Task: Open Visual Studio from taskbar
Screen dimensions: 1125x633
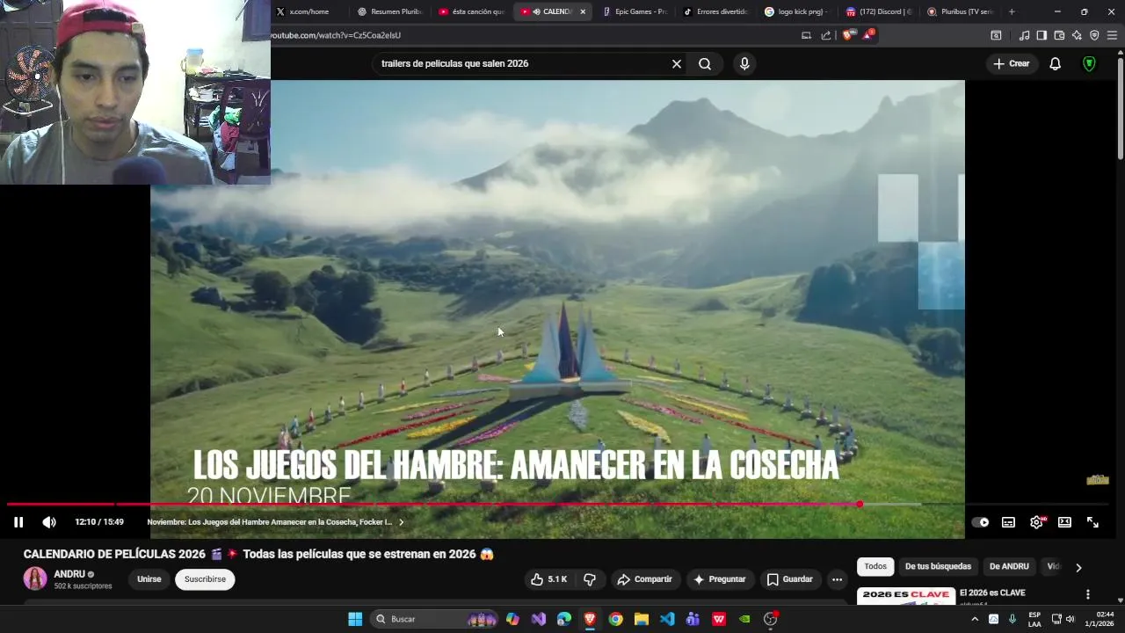Action: tap(539, 619)
